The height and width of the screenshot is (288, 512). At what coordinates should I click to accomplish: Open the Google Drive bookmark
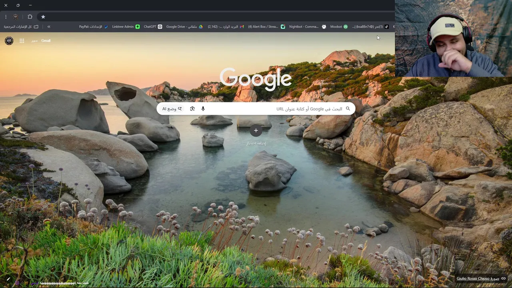(x=184, y=27)
